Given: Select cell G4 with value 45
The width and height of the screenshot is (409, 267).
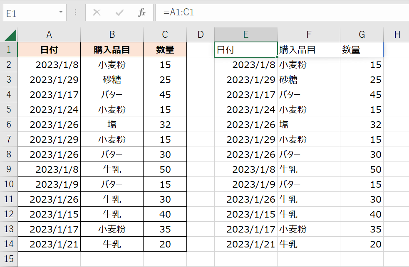Looking at the screenshot, I should (x=362, y=95).
